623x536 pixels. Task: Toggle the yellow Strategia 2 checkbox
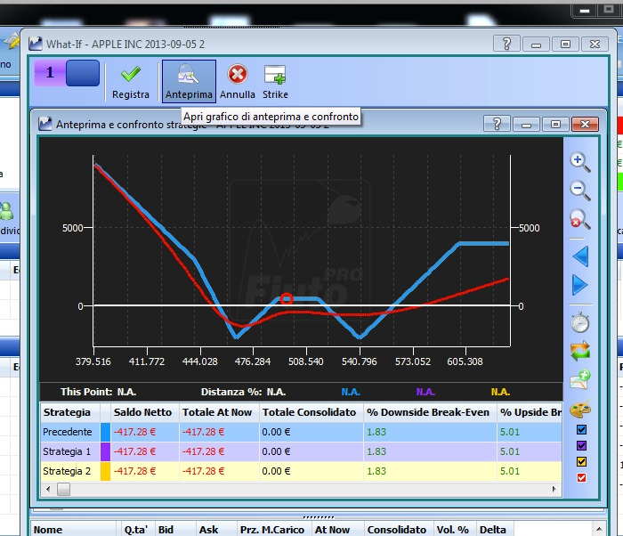tap(581, 461)
